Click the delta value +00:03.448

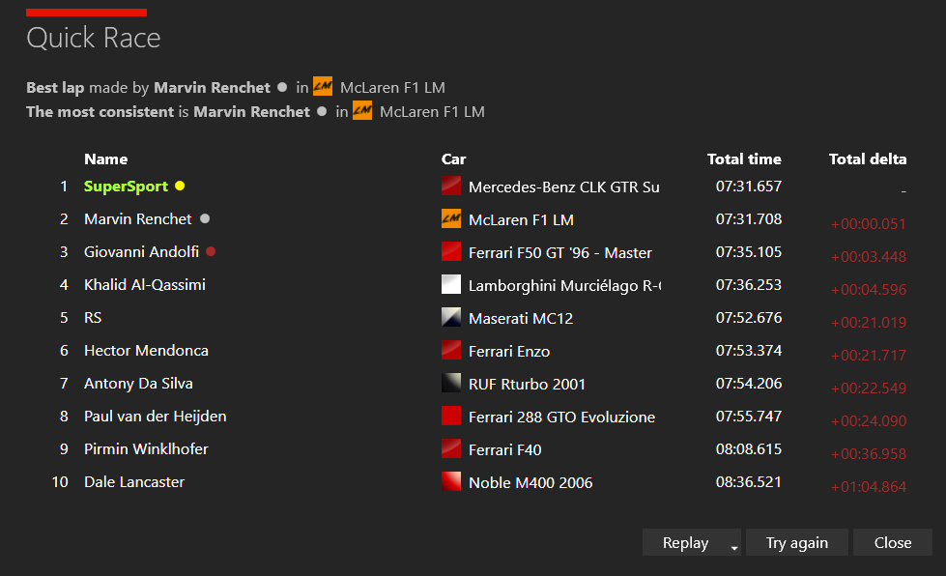tap(869, 257)
